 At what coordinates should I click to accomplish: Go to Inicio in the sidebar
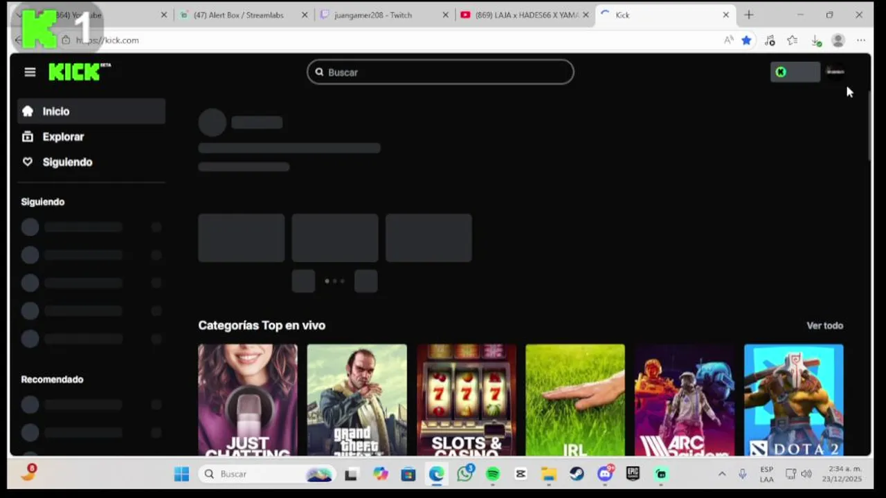click(x=91, y=111)
